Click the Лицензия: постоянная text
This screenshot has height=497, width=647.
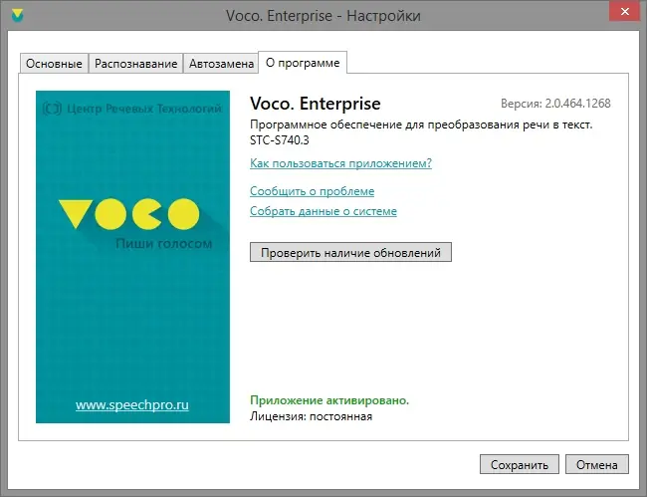[x=312, y=416]
